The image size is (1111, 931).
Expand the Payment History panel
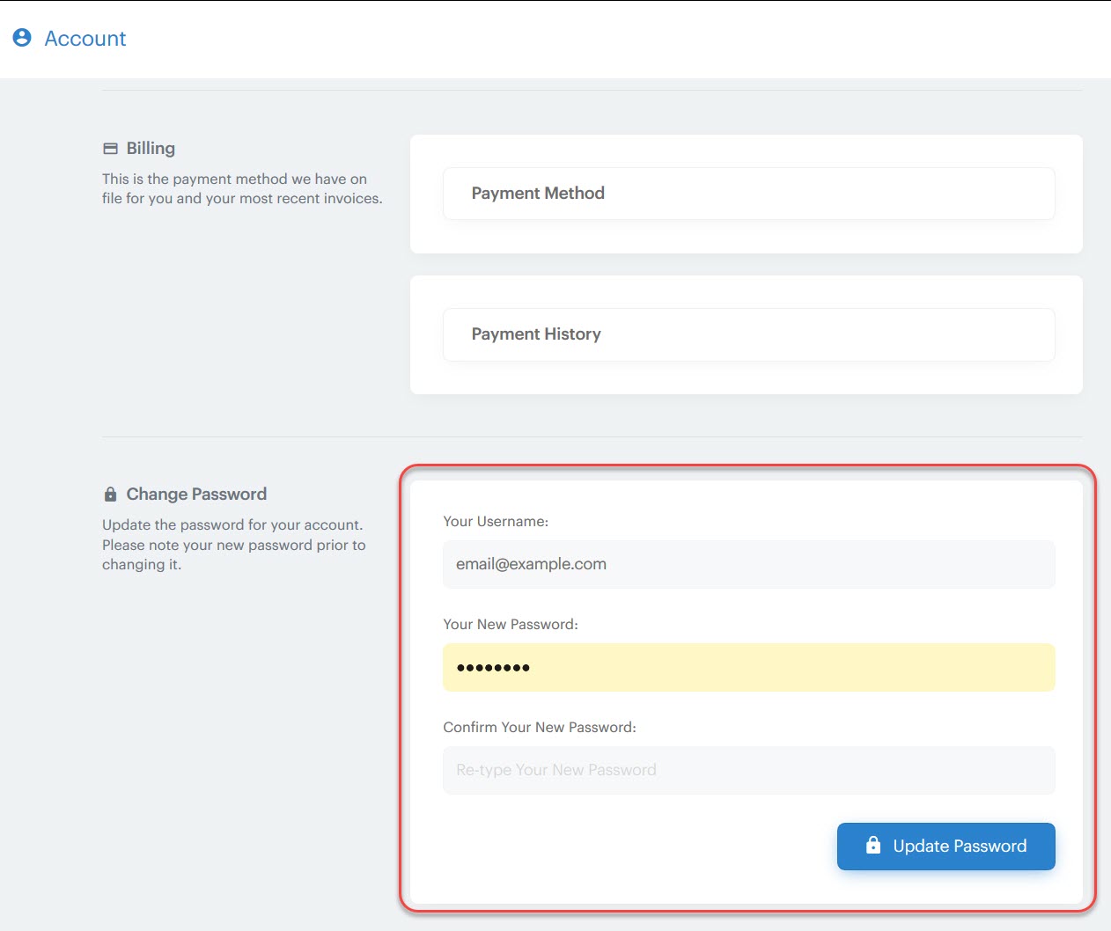(748, 334)
